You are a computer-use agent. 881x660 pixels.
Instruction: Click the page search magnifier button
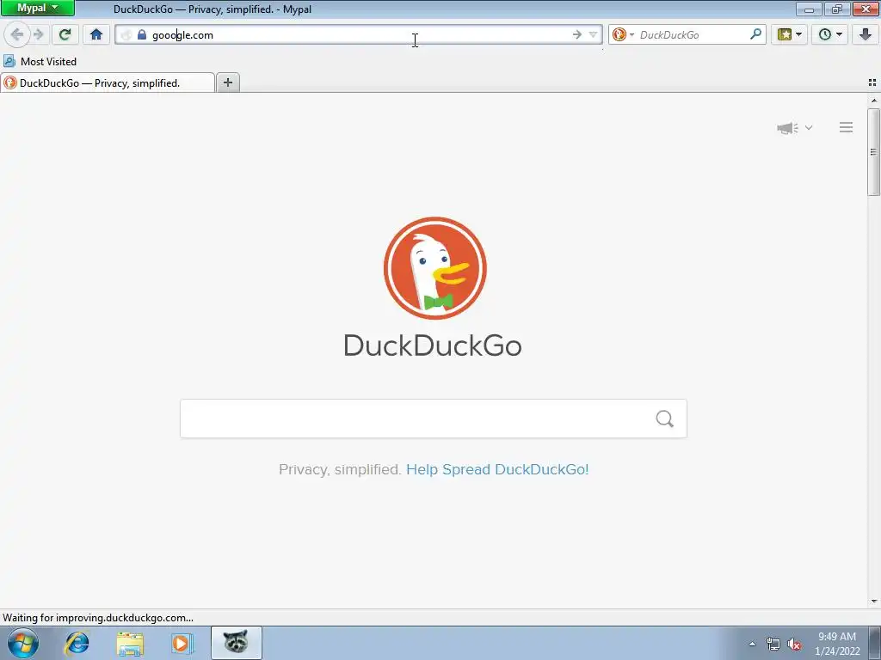(665, 419)
